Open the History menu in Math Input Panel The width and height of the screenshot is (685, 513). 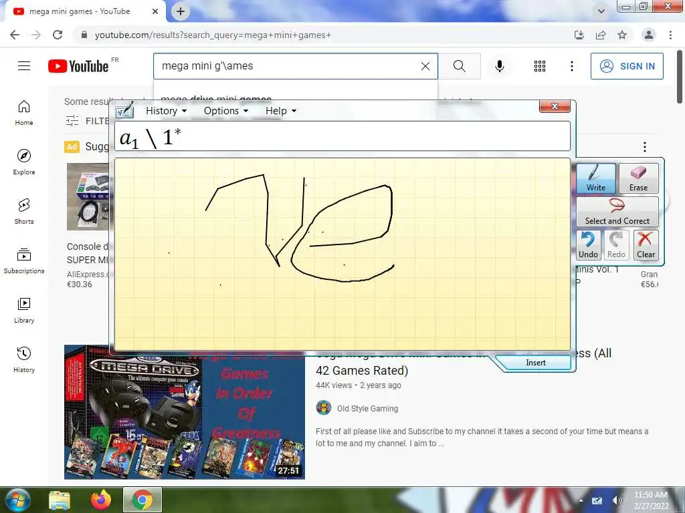click(x=166, y=111)
